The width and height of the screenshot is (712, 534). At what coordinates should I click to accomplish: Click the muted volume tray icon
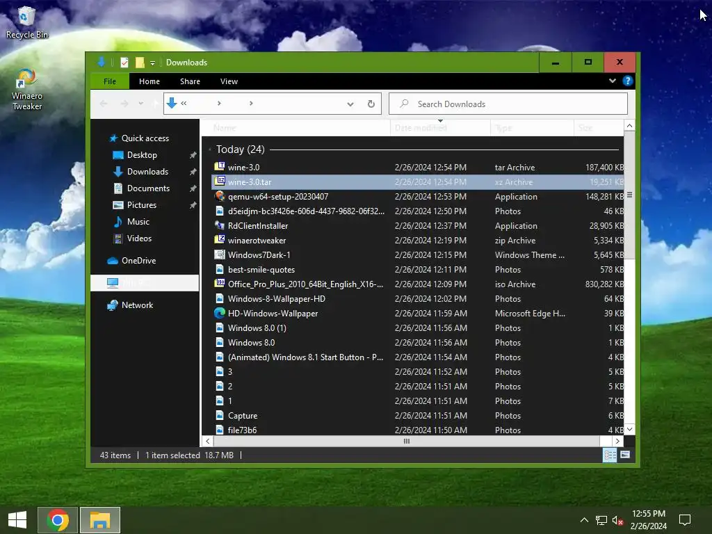click(x=617, y=520)
